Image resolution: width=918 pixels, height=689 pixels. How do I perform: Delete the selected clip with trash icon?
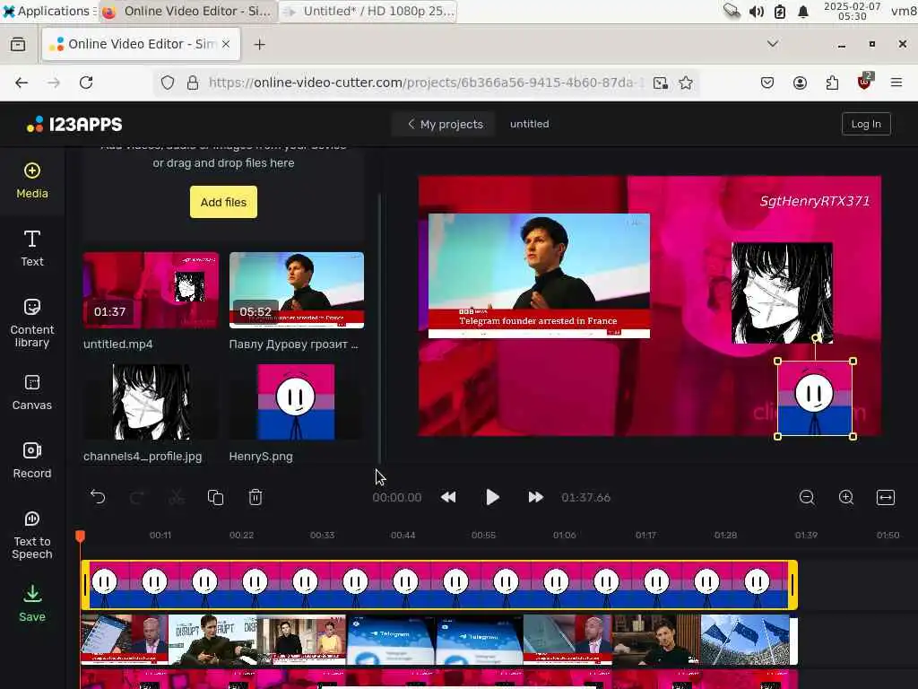pyautogui.click(x=255, y=497)
